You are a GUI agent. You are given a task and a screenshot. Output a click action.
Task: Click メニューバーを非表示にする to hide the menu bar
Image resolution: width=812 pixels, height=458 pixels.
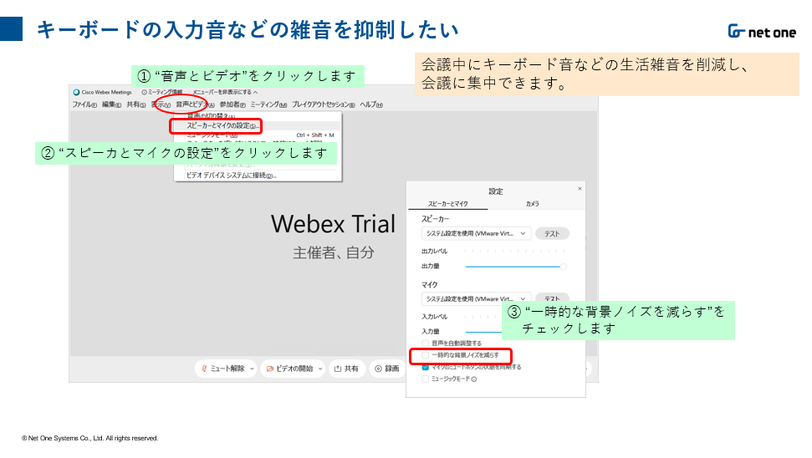225,92
